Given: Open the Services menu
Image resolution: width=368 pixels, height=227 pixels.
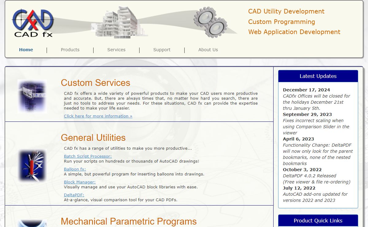Looking at the screenshot, I should pyautogui.click(x=116, y=50).
